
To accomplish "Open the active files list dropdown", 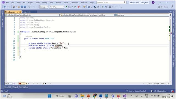I will point(168,12).
